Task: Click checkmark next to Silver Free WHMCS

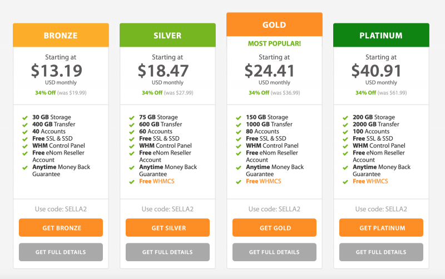Action: [x=132, y=182]
